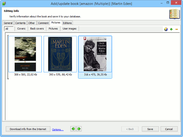Click the app icon in the title bar
The image size is (183, 137).
point(4,4)
